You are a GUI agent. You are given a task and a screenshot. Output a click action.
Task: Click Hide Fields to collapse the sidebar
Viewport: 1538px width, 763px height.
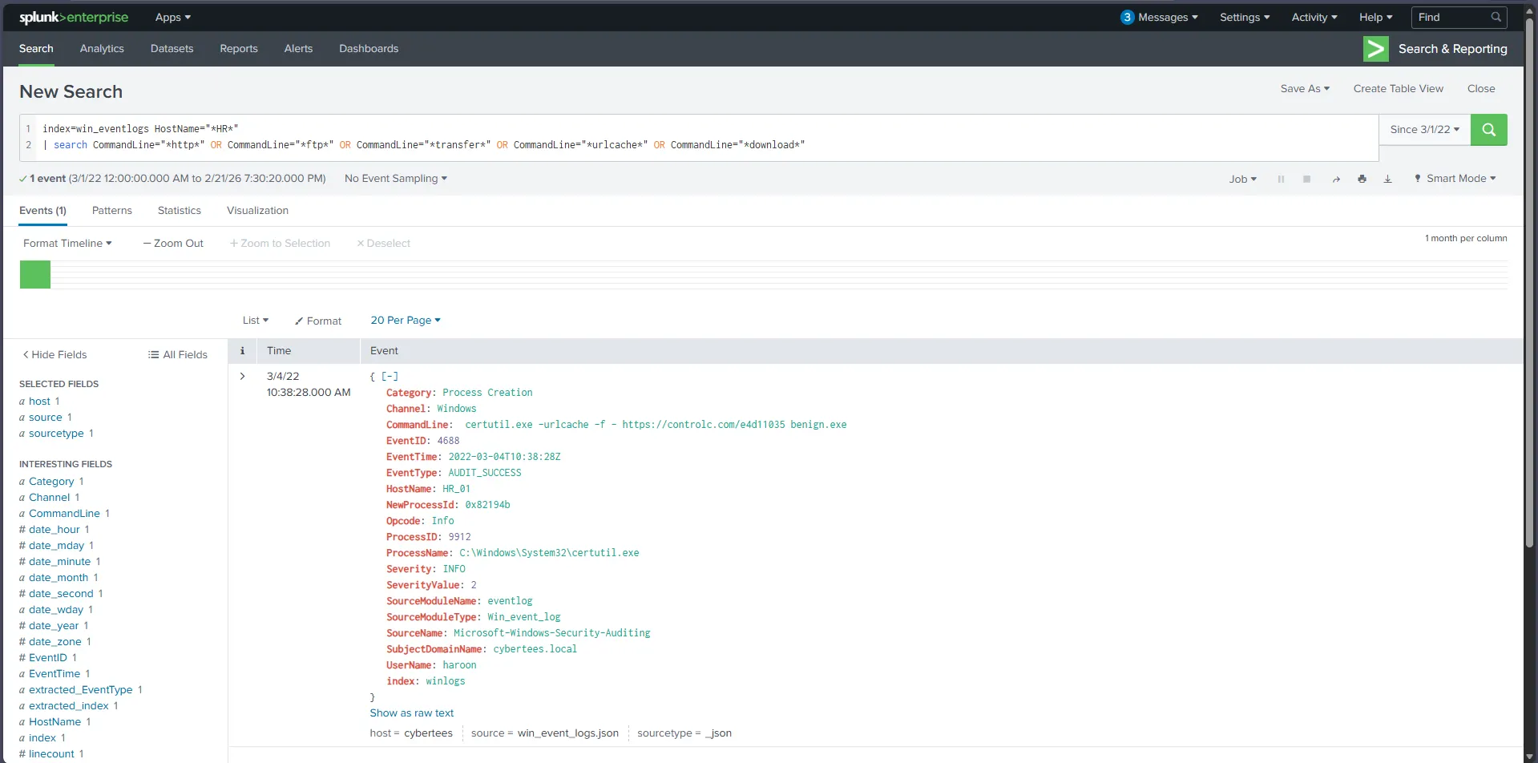(55, 353)
